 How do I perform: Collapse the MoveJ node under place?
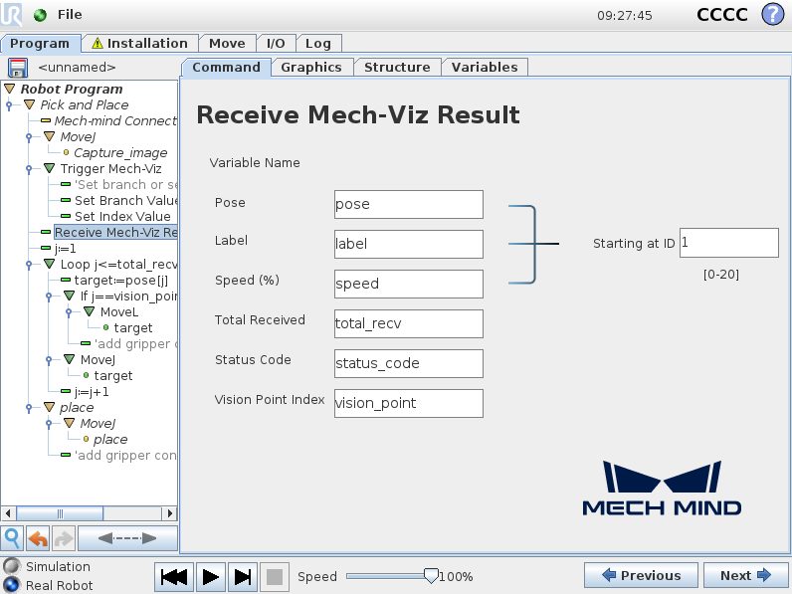pyautogui.click(x=70, y=423)
